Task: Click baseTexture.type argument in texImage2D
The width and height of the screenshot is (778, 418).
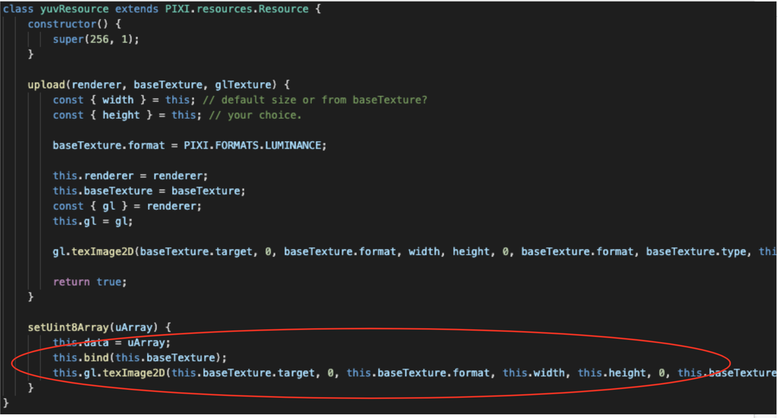Action: [696, 252]
